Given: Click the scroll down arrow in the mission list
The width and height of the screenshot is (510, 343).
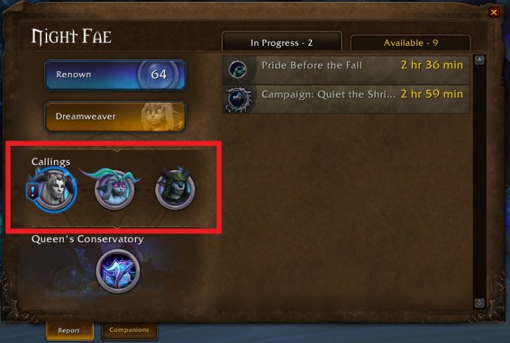Looking at the screenshot, I should [479, 303].
